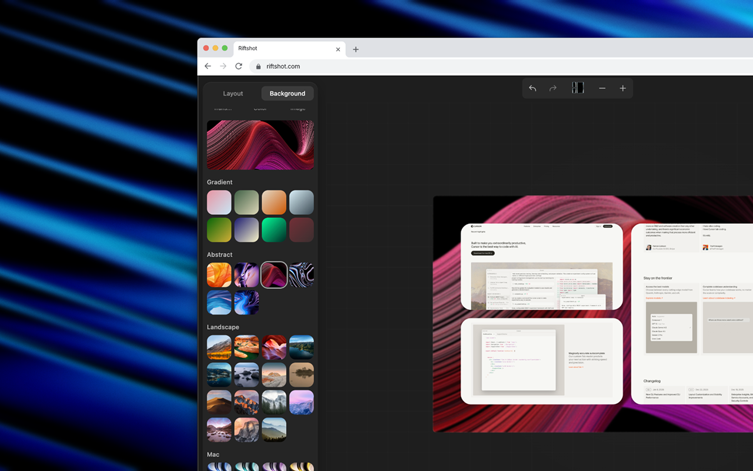Viewport: 753px width, 471px height.
Task: Click the undo arrow in canvas toolbar
Action: (532, 88)
